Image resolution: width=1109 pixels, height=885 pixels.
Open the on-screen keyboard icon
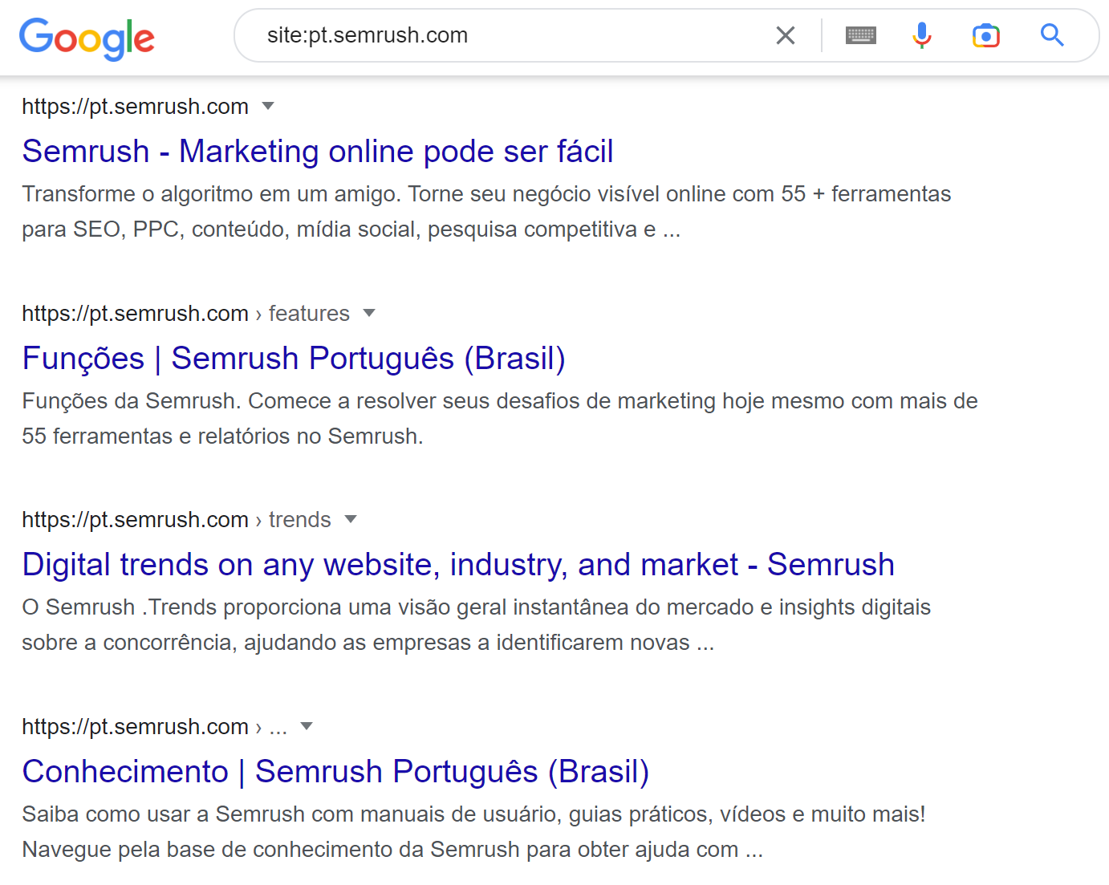[x=860, y=35]
